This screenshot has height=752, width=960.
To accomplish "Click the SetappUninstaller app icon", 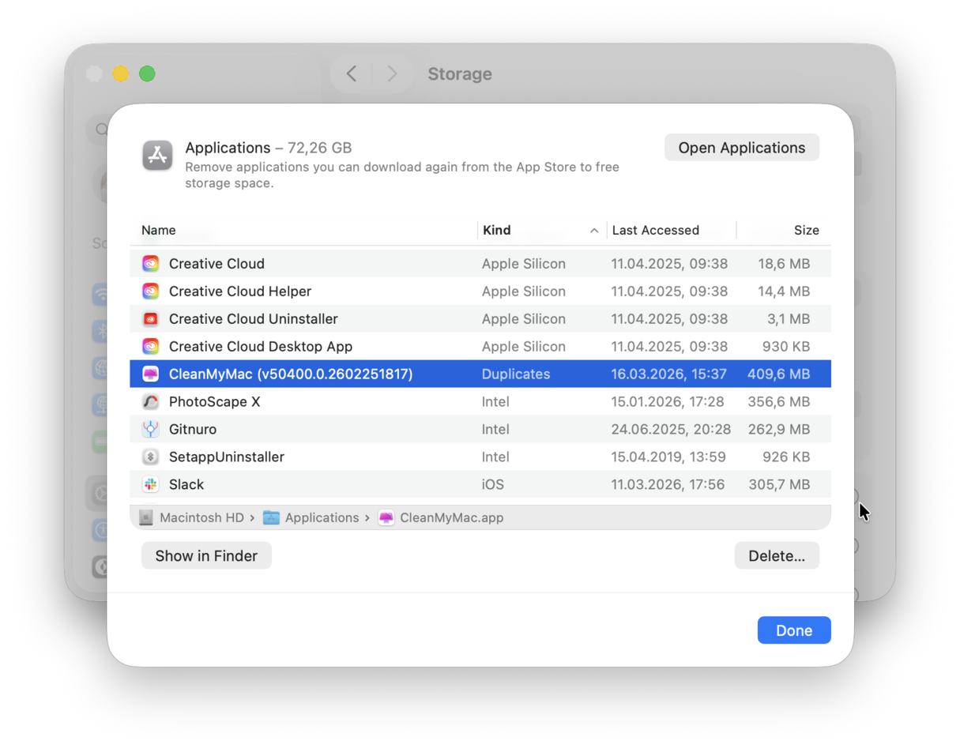I will [x=151, y=457].
